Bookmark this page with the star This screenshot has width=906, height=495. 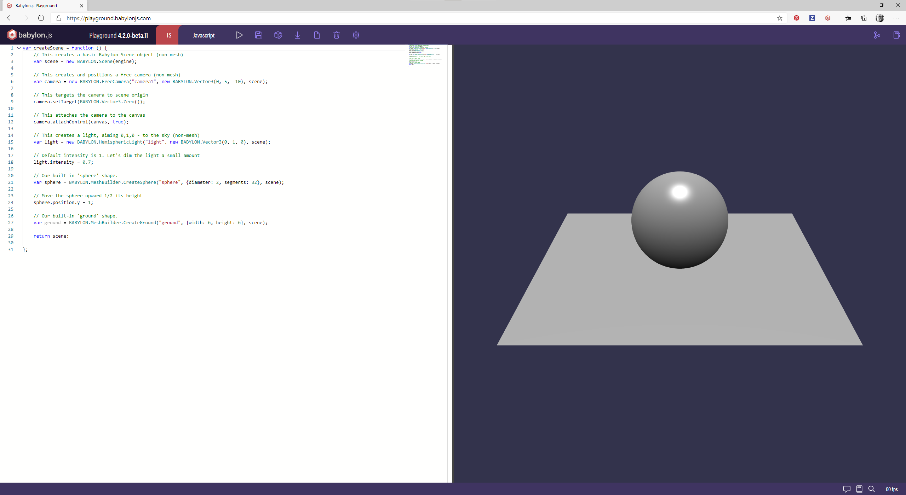pyautogui.click(x=780, y=18)
